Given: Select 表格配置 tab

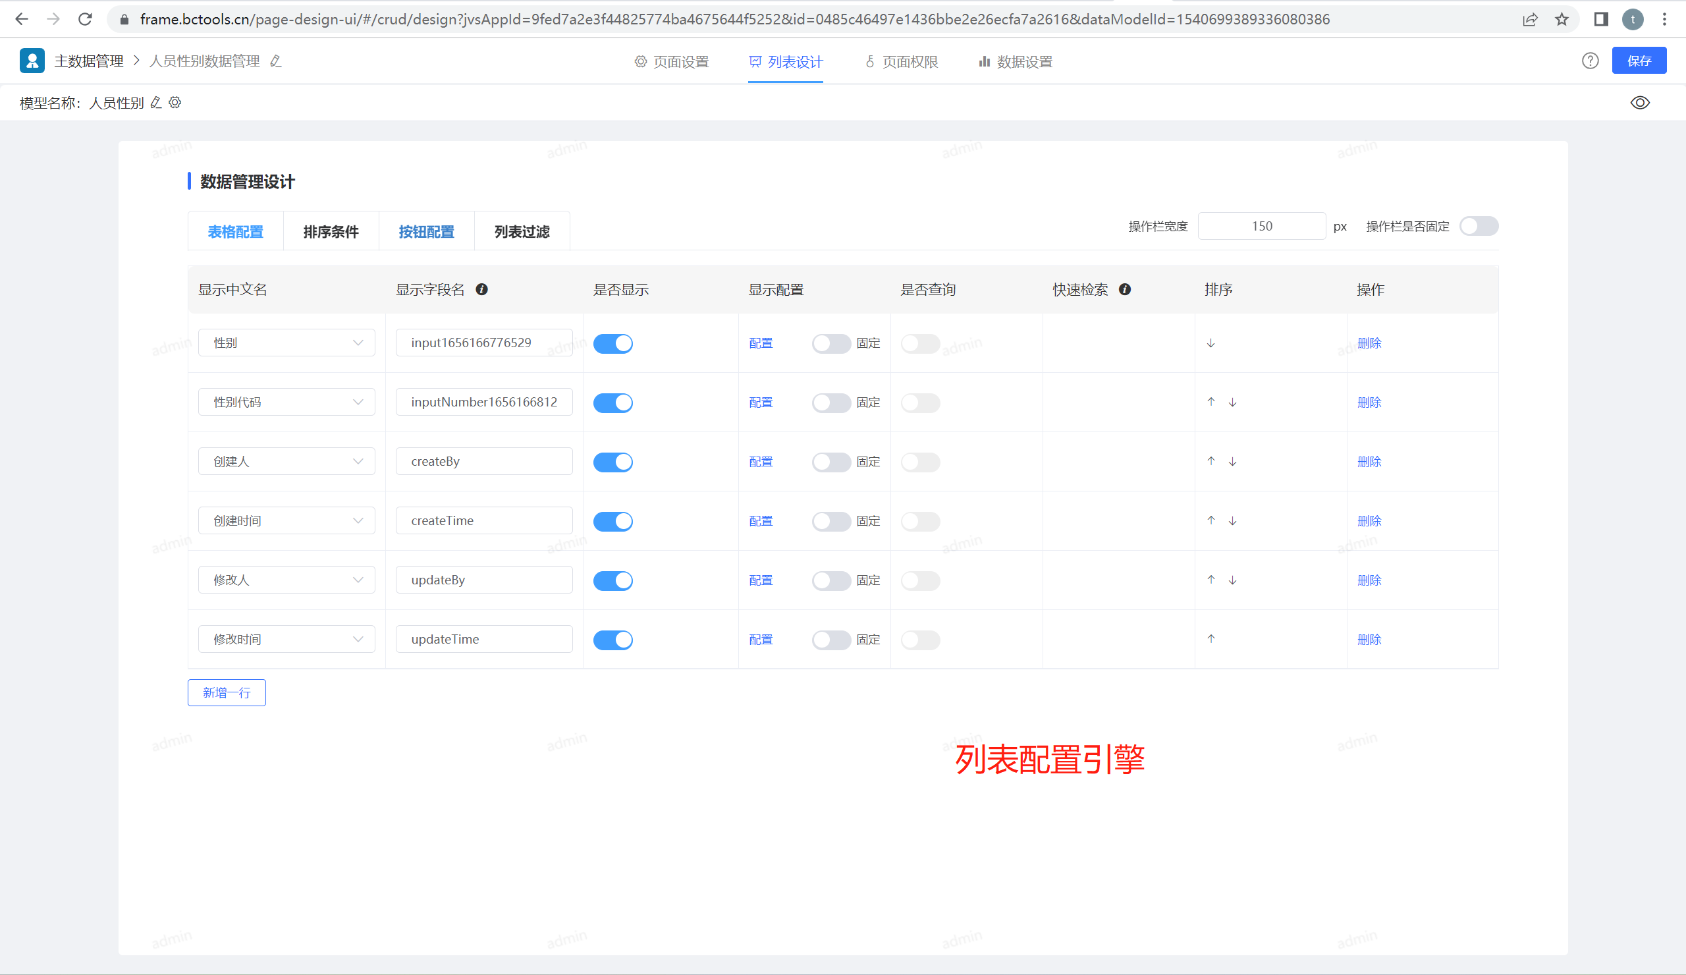Looking at the screenshot, I should click(x=236, y=231).
